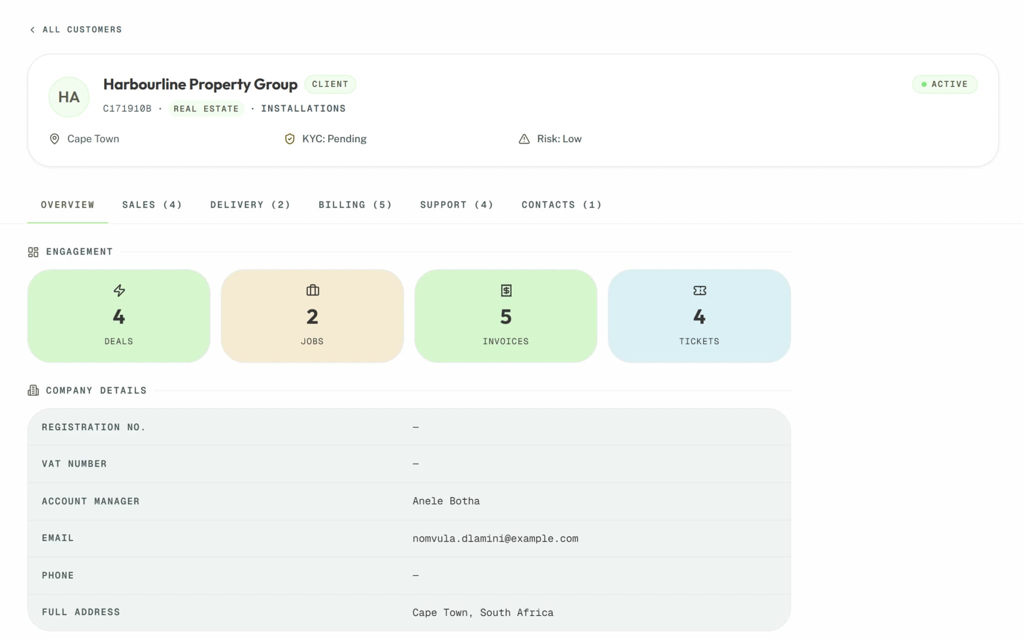Viewport: 1023px width, 639px height.
Task: Open the 4 Tickets card
Action: [x=699, y=316]
